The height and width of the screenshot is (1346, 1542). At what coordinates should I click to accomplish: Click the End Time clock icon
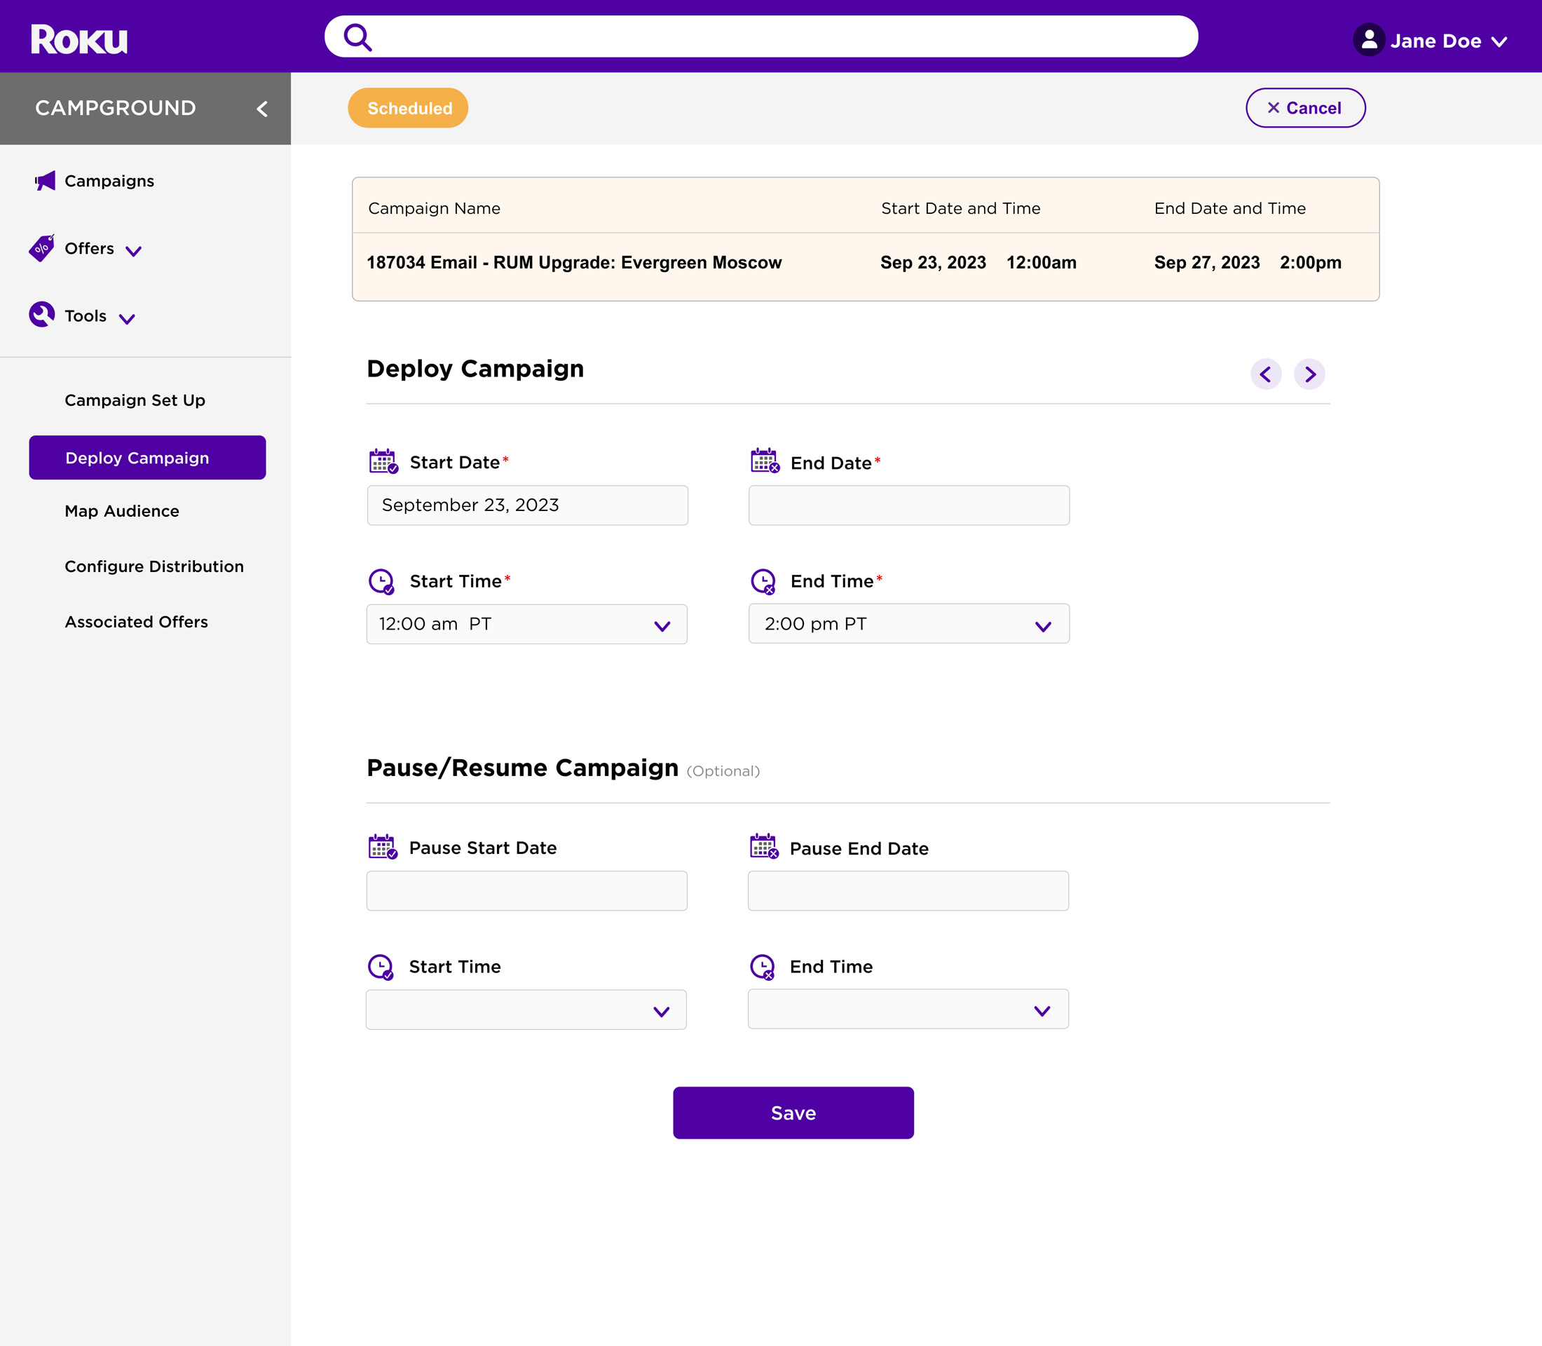pos(763,581)
